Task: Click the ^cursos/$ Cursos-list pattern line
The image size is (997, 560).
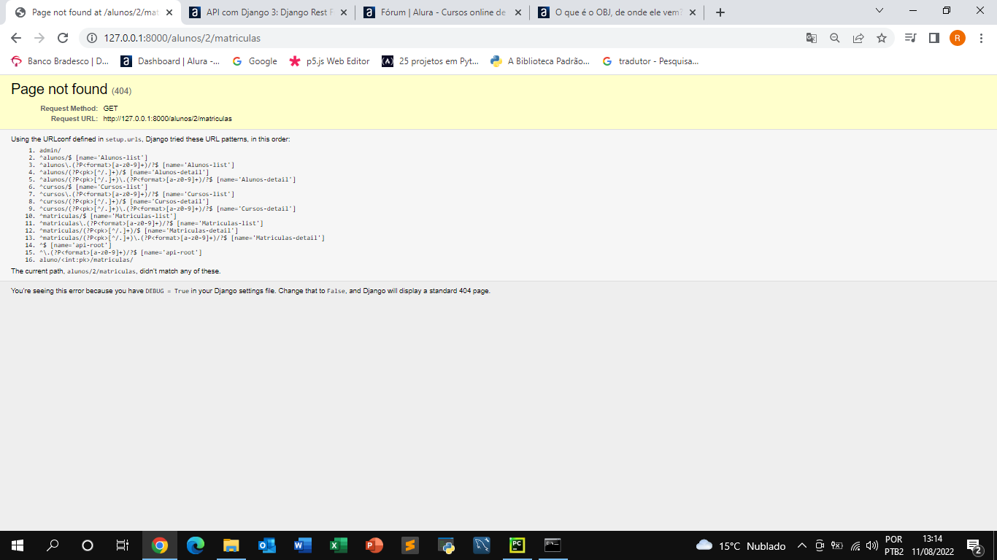Action: pyautogui.click(x=93, y=187)
